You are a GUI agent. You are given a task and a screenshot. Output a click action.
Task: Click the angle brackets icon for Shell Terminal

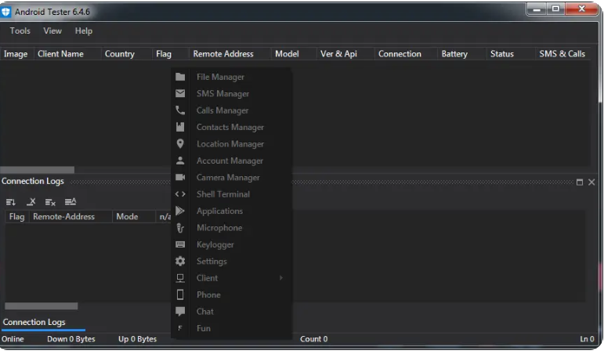180,193
